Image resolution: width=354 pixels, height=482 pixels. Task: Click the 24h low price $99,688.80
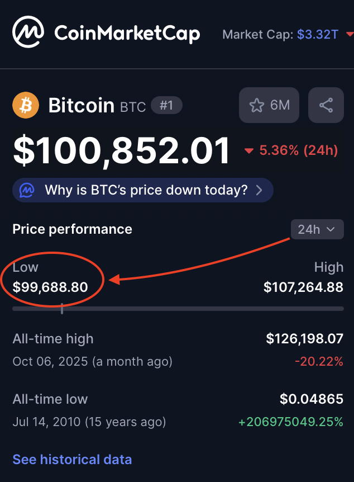coord(50,287)
